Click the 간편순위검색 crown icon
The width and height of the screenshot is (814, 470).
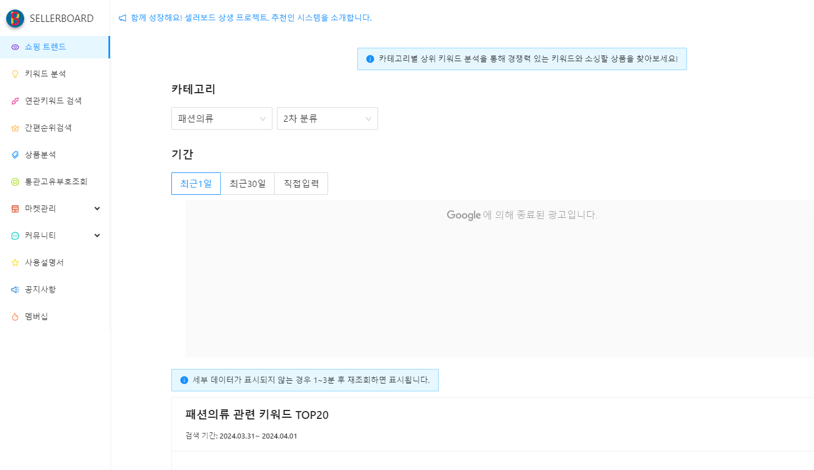pos(14,127)
